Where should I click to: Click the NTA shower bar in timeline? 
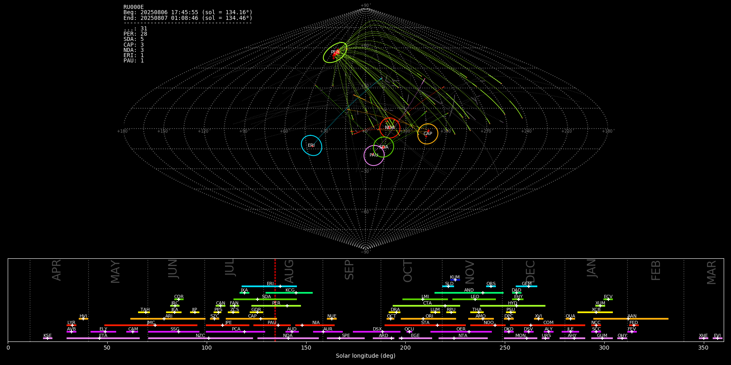463,338
